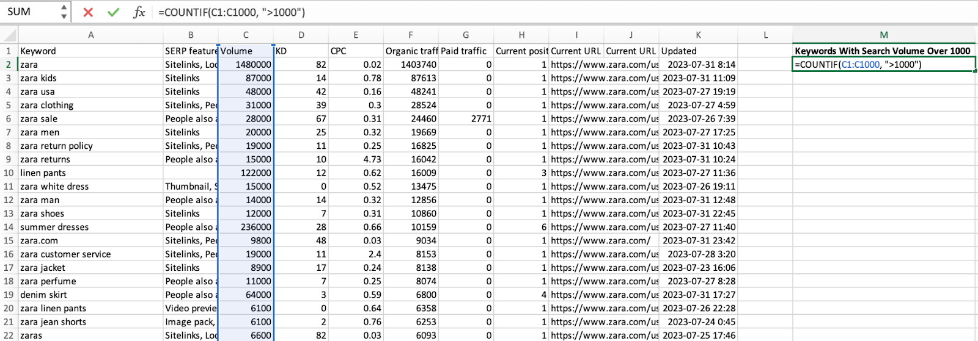
Task: Select column C header
Action: 246,35
